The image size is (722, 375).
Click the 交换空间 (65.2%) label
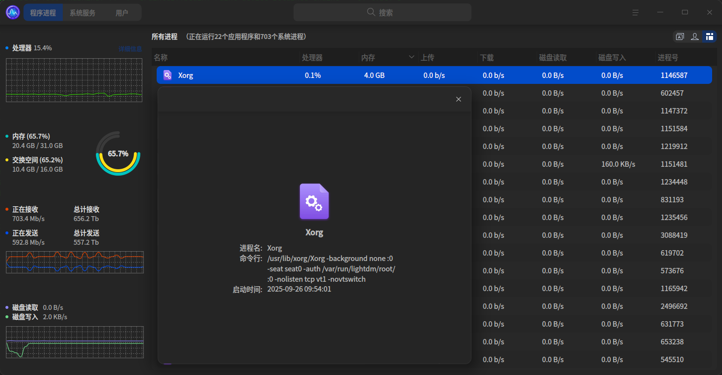pos(38,160)
